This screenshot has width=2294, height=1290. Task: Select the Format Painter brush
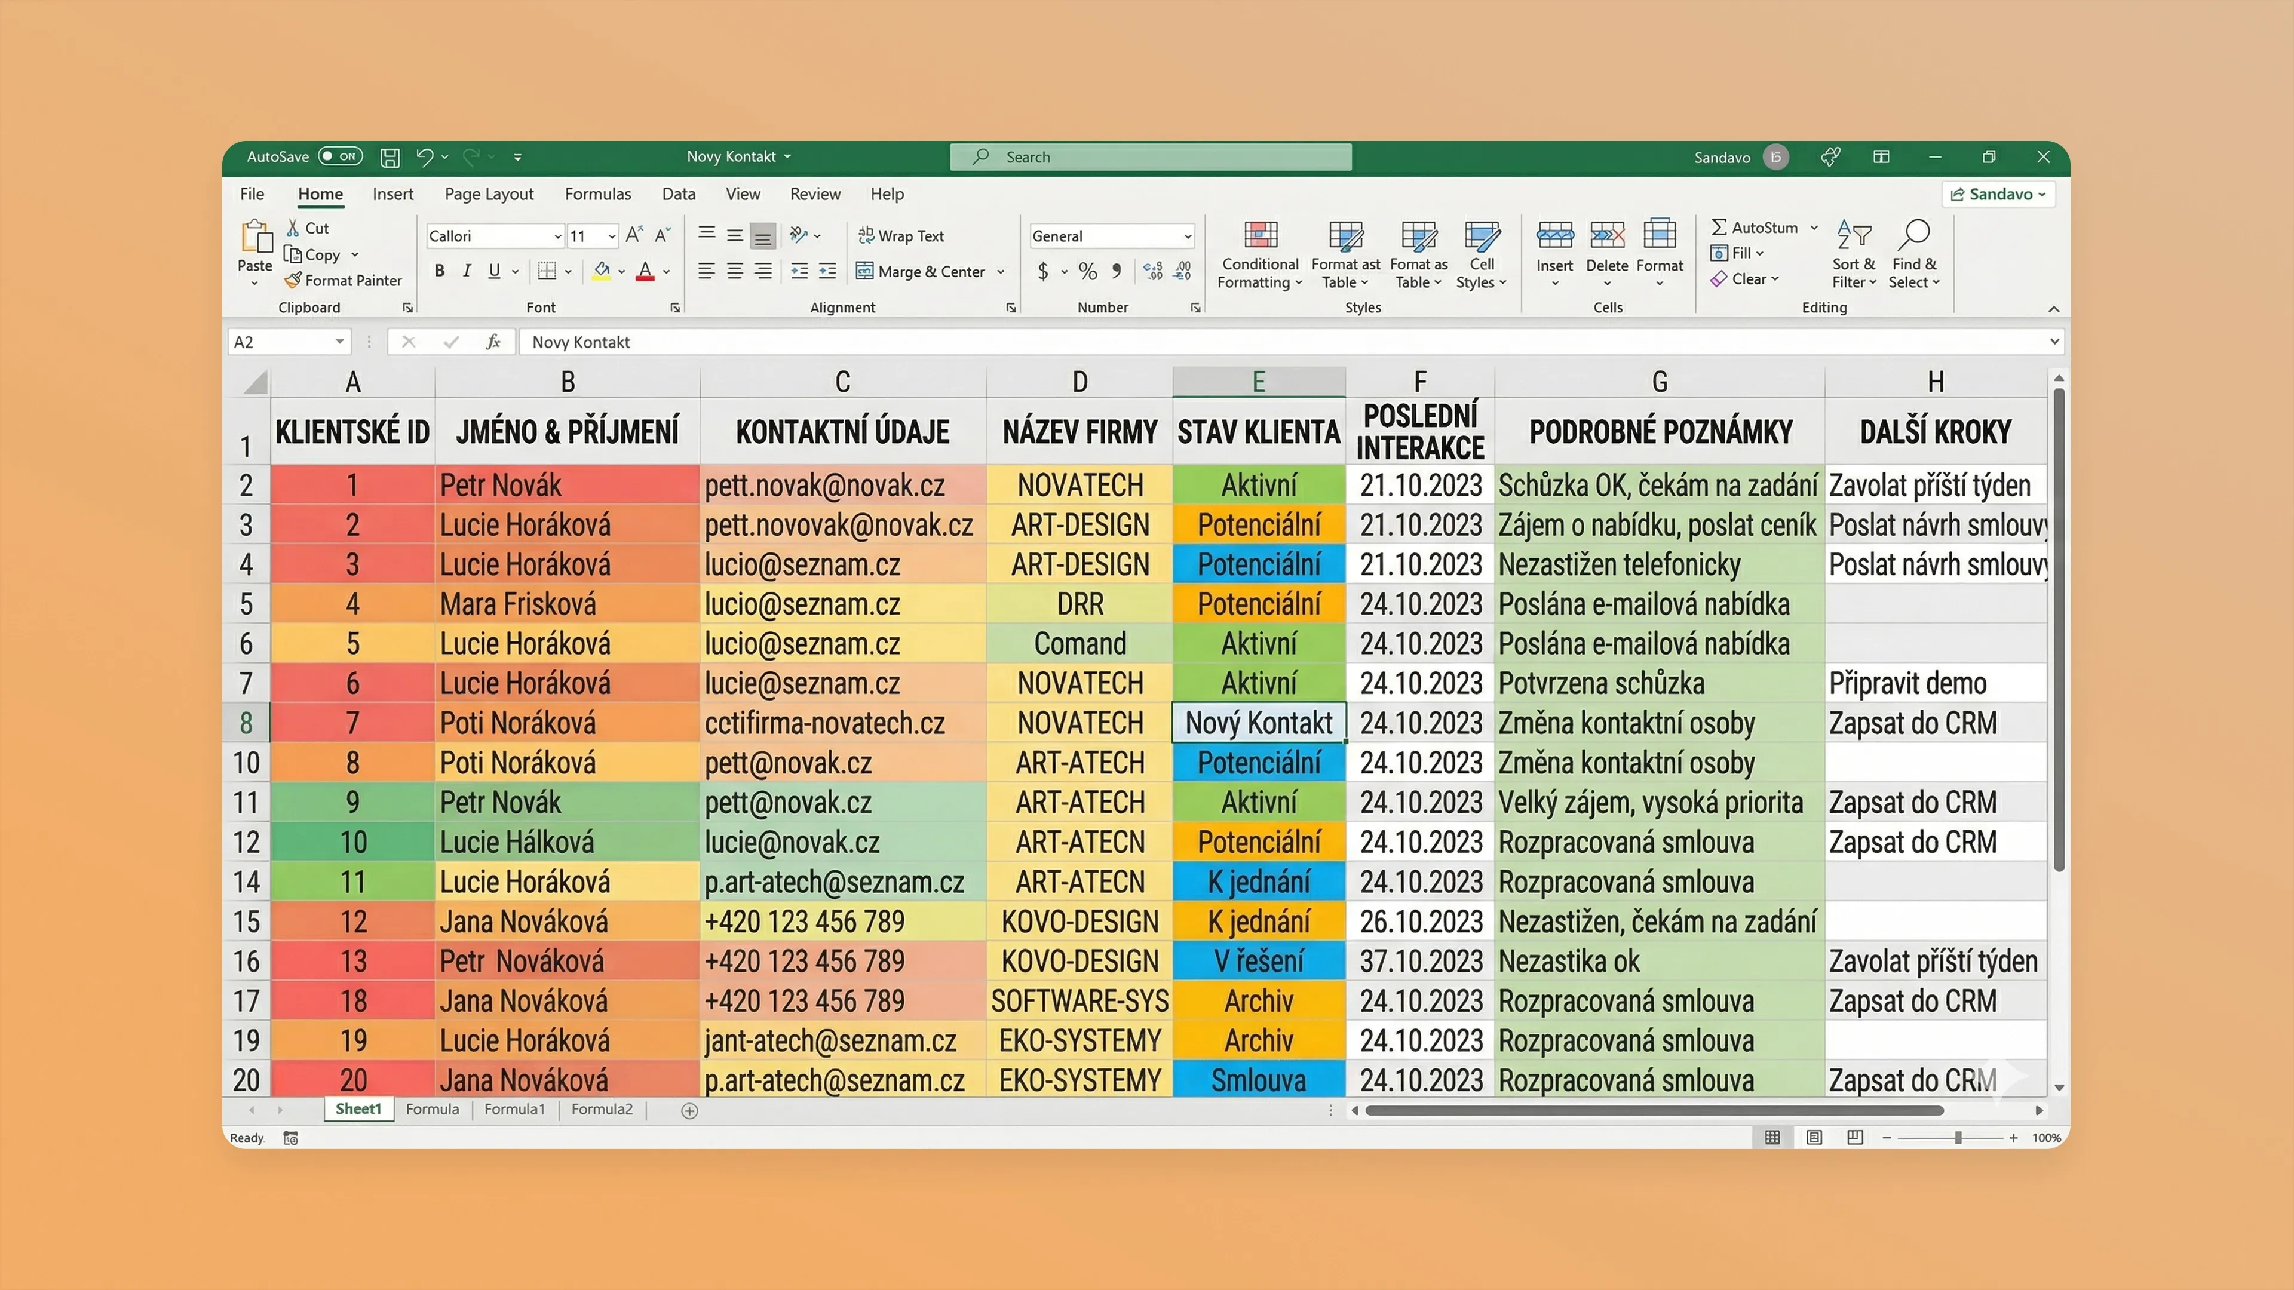(292, 281)
